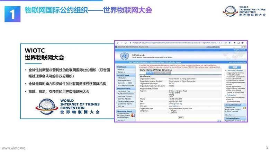The height and width of the screenshot is (152, 270).
Task: Open the www.wiotc.org link in the Web site row
Action: 174,106
